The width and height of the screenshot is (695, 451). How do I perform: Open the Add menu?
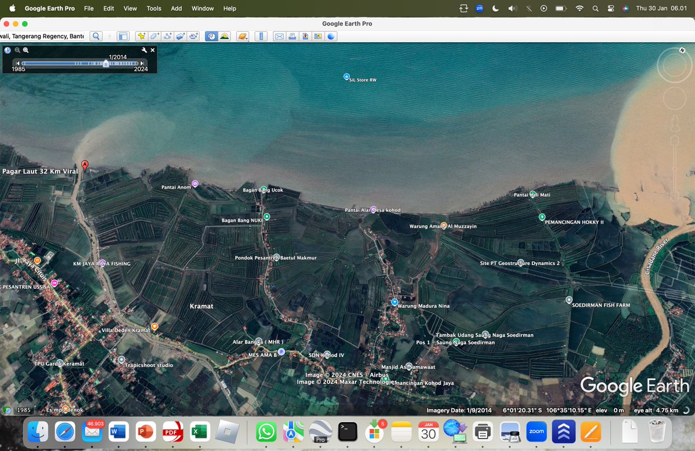tap(176, 8)
